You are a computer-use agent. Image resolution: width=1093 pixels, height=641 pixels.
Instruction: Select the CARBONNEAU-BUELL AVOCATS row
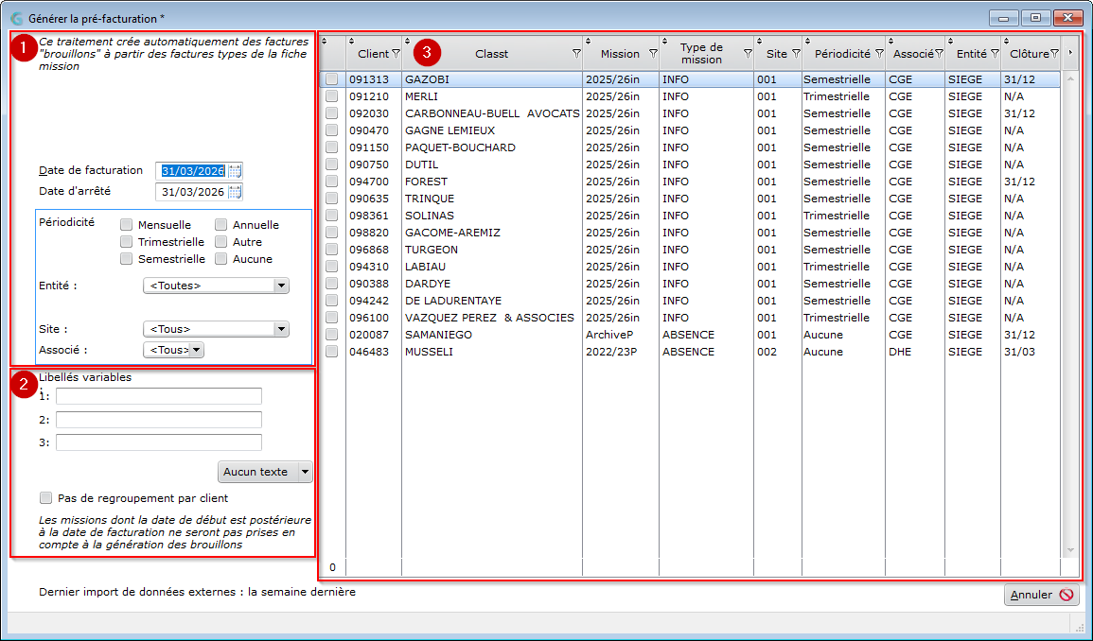(690, 113)
